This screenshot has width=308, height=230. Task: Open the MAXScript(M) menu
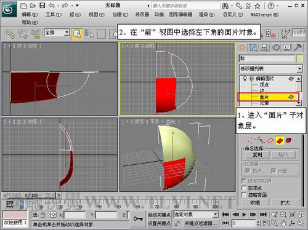click(265, 15)
